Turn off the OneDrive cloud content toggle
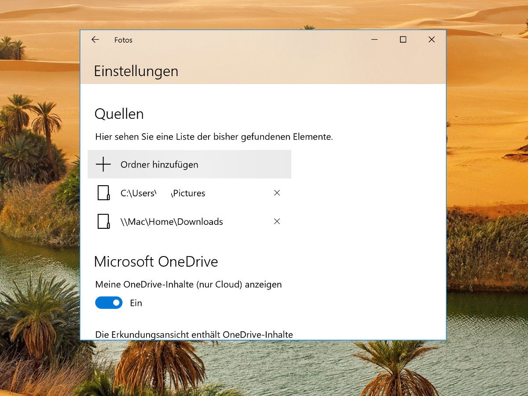Viewport: 528px width, 396px height. pos(109,303)
